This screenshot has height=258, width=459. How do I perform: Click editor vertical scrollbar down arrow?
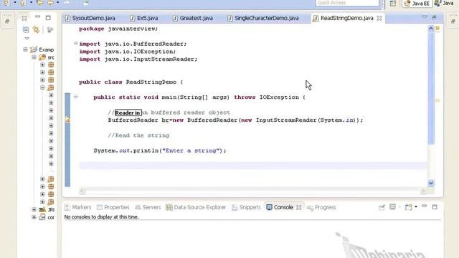(x=430, y=183)
